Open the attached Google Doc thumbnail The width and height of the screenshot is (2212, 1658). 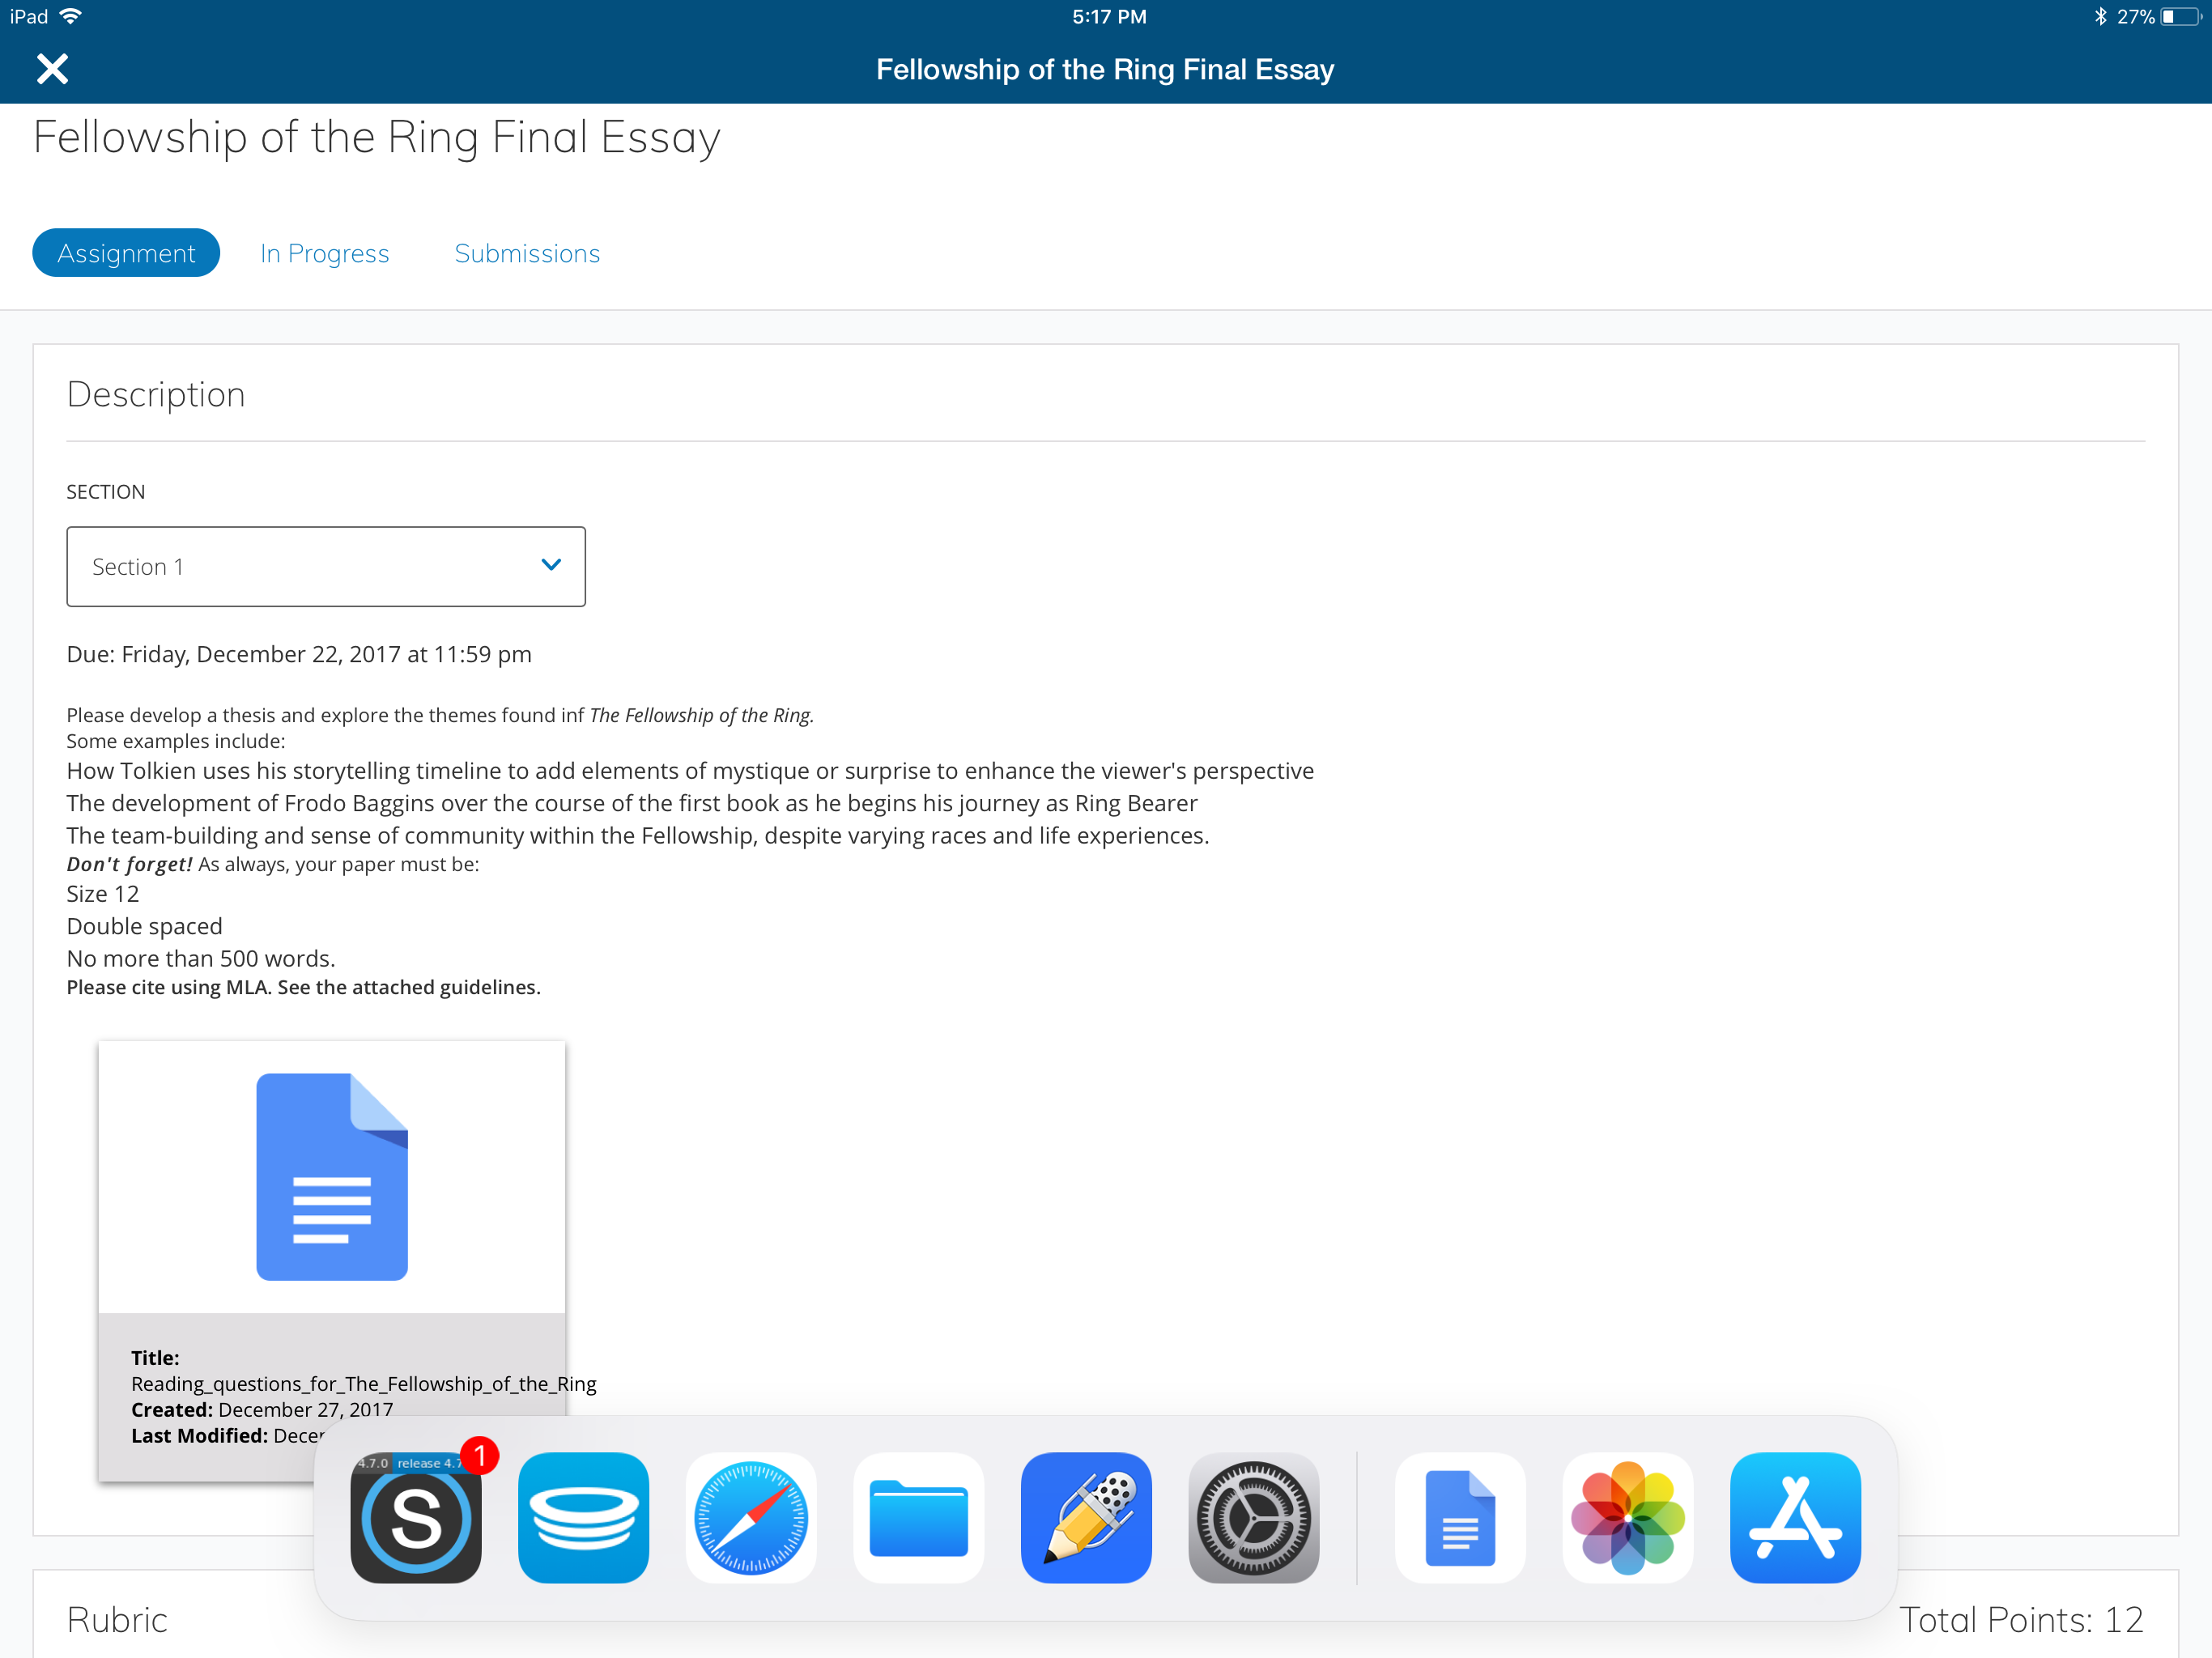331,1176
